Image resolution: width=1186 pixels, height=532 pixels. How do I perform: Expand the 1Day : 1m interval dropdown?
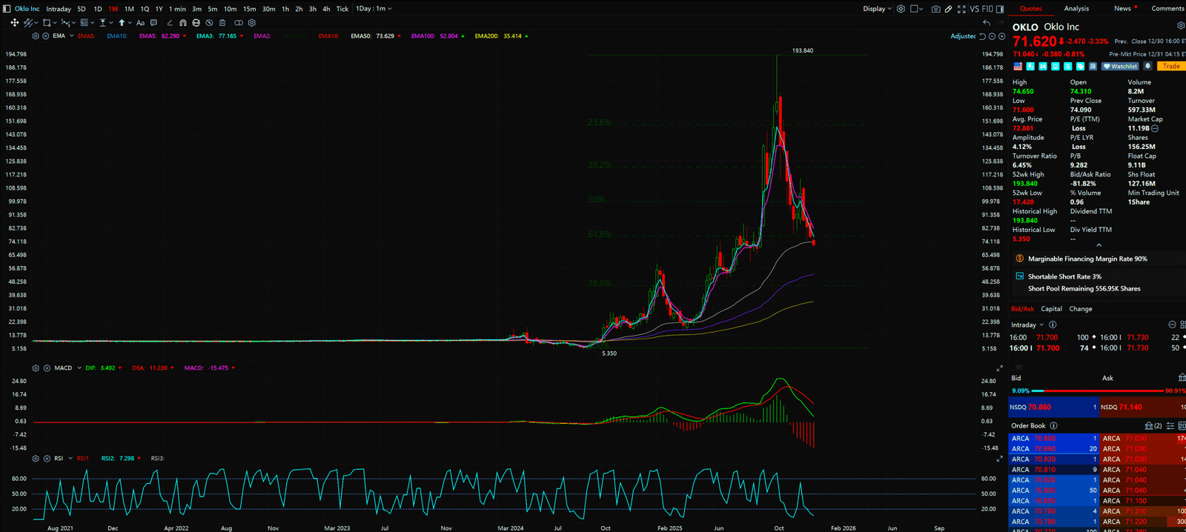tap(374, 9)
